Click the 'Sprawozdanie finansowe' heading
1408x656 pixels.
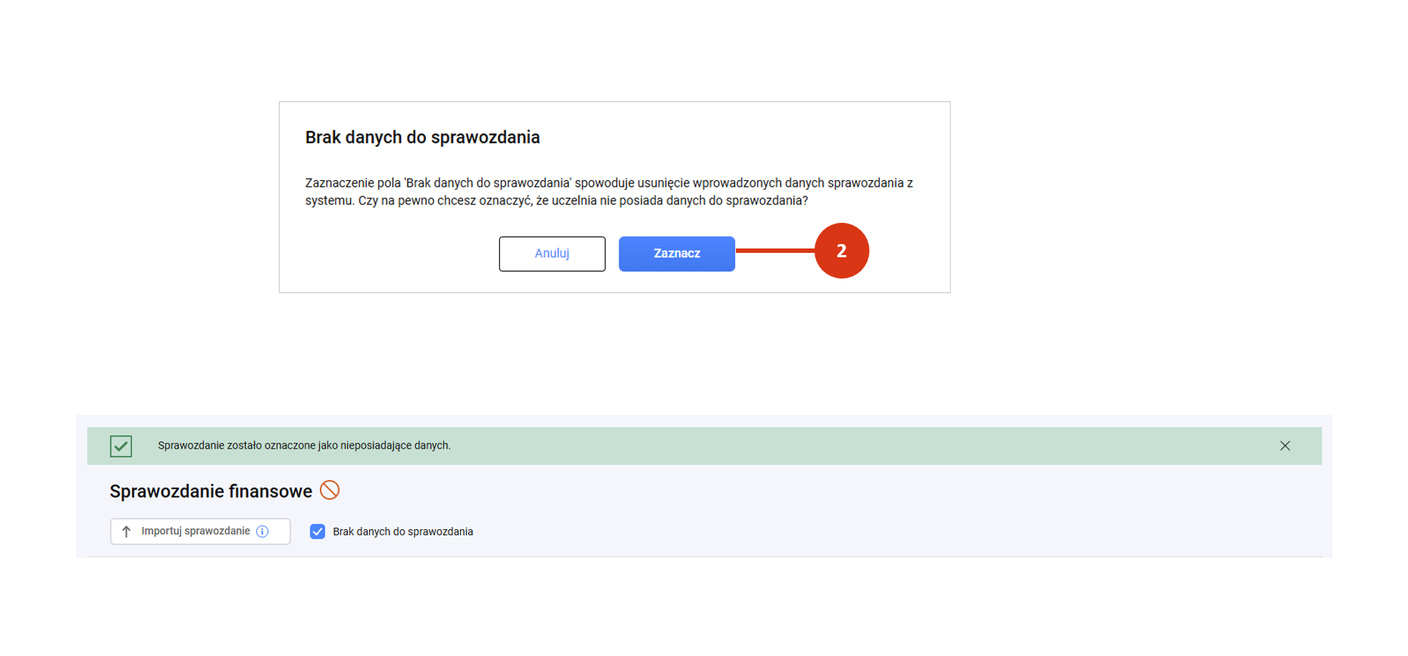(211, 491)
